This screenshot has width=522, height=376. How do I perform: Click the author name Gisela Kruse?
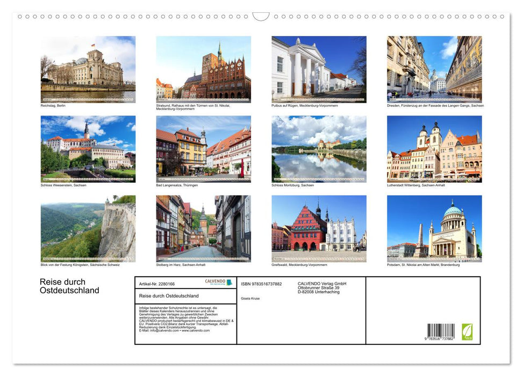(x=251, y=299)
